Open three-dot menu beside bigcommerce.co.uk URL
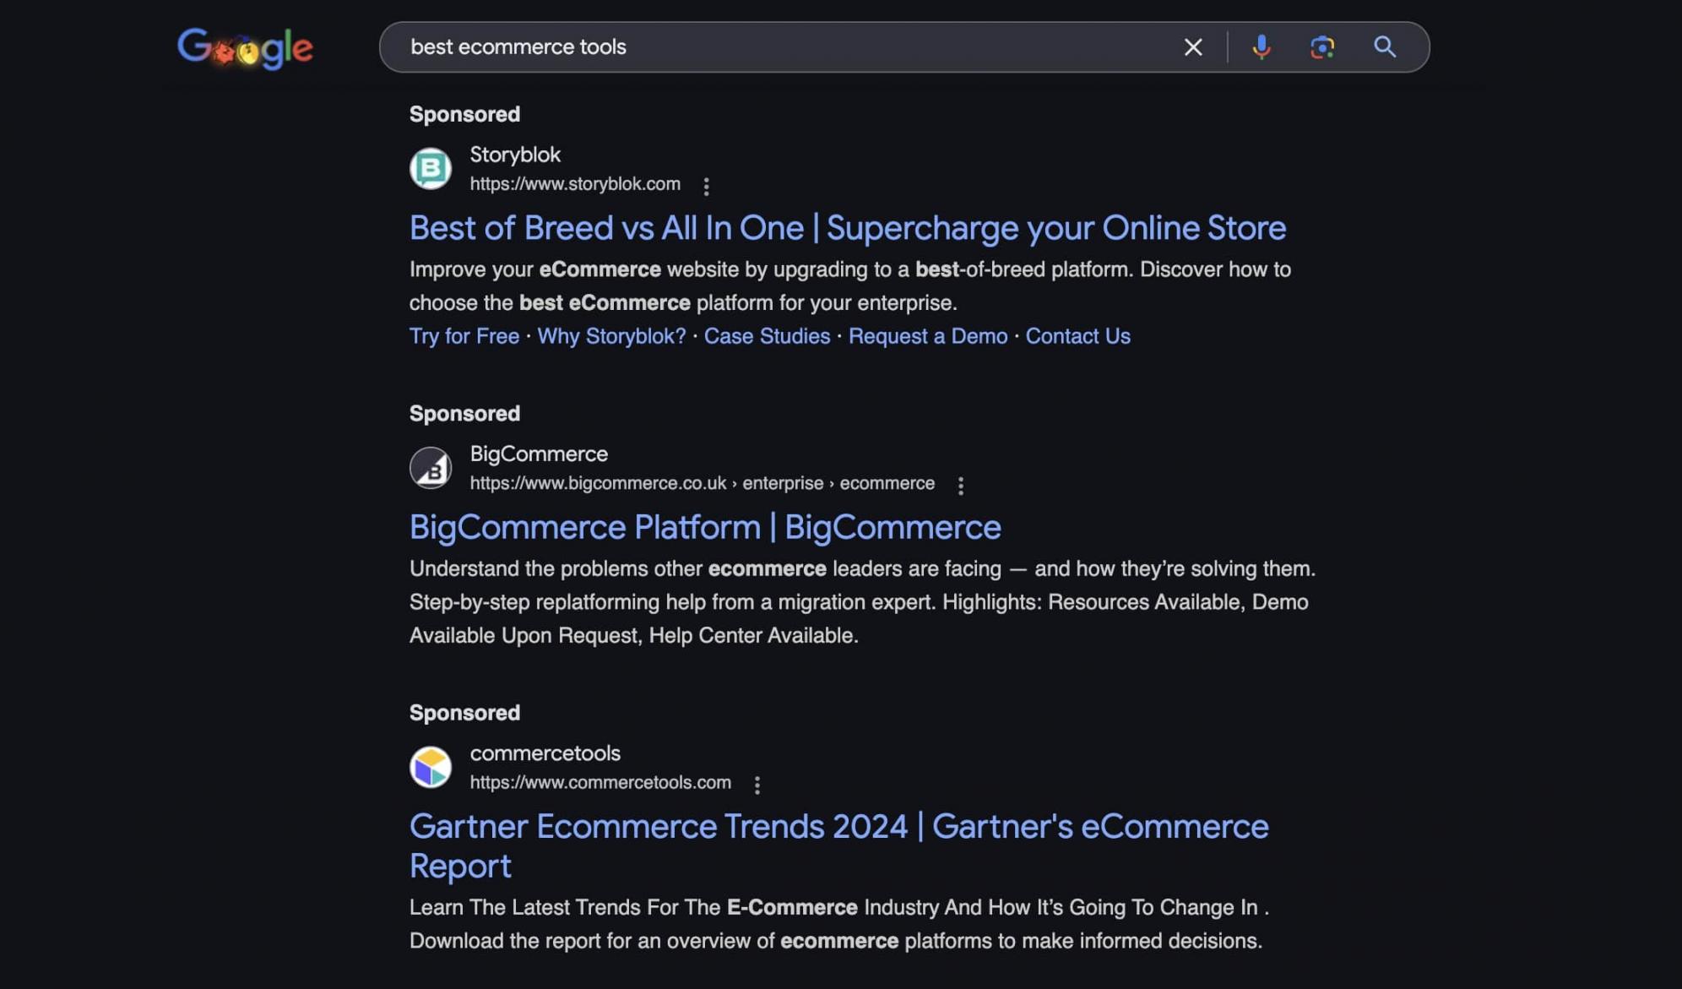 960,486
